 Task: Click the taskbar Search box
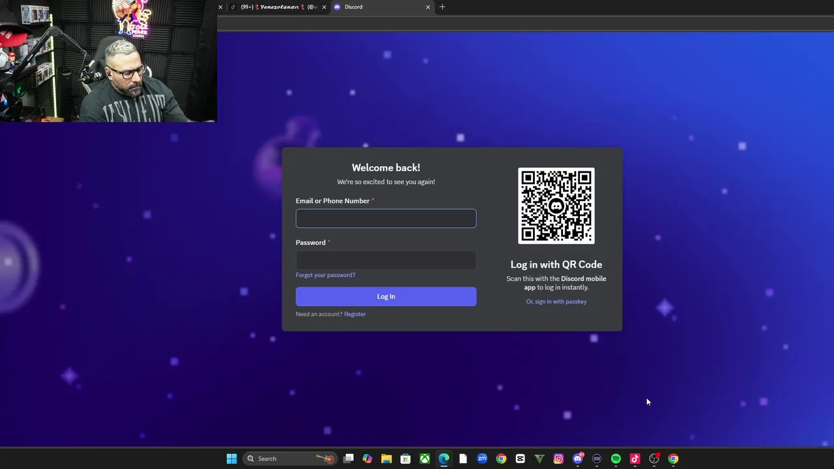point(290,459)
